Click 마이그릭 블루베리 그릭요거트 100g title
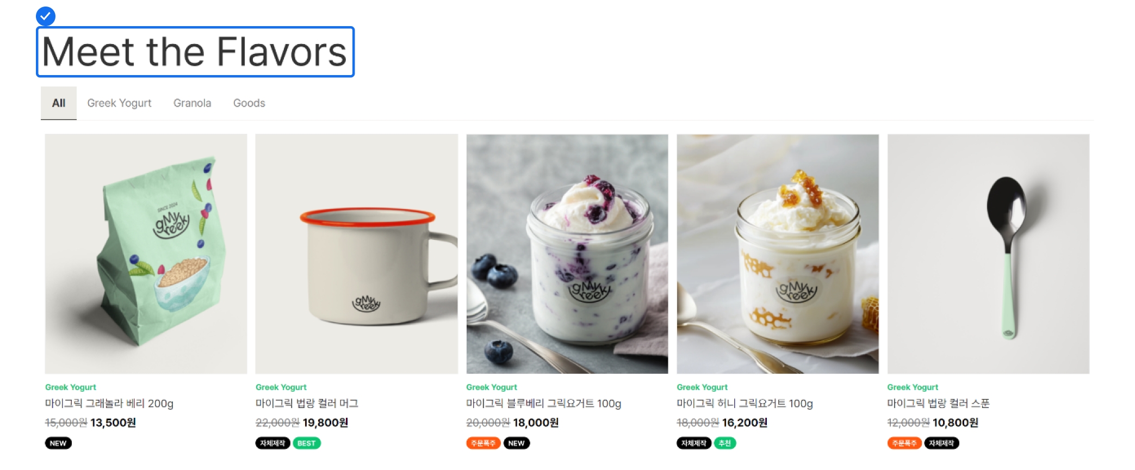Viewport: 1135px width, 470px height. tap(544, 404)
